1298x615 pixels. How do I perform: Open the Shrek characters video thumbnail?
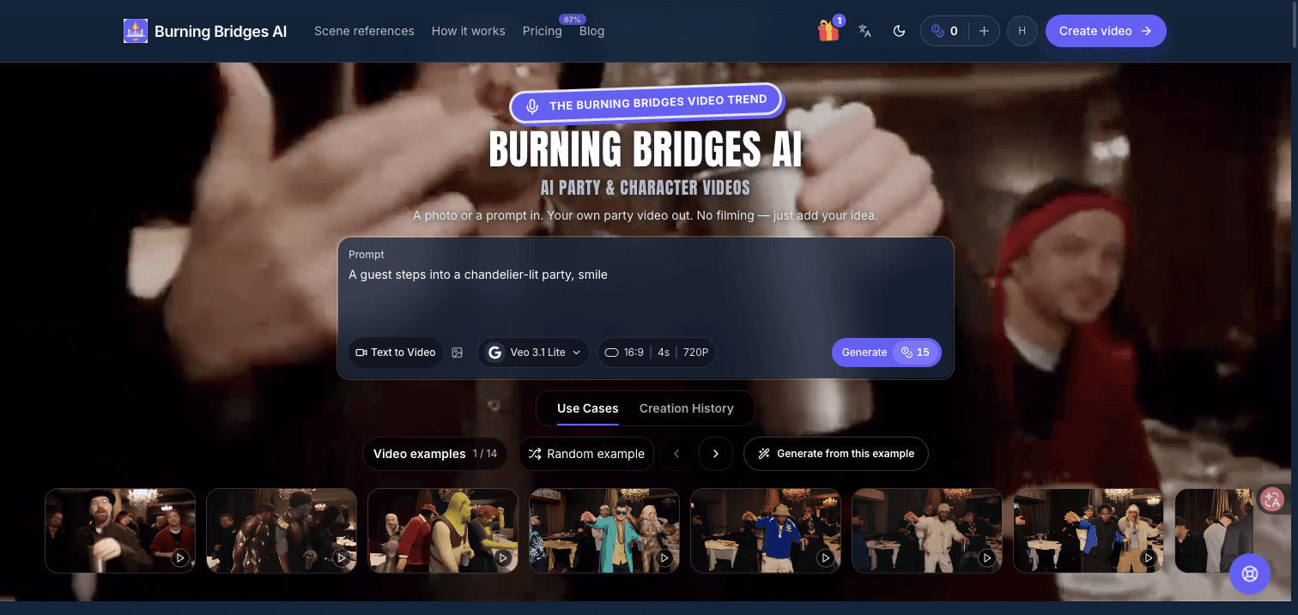(443, 530)
